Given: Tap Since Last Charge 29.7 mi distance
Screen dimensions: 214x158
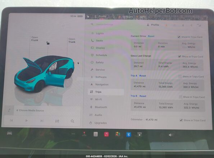Looking at the screenshot, I should pyautogui.click(x=138, y=66).
